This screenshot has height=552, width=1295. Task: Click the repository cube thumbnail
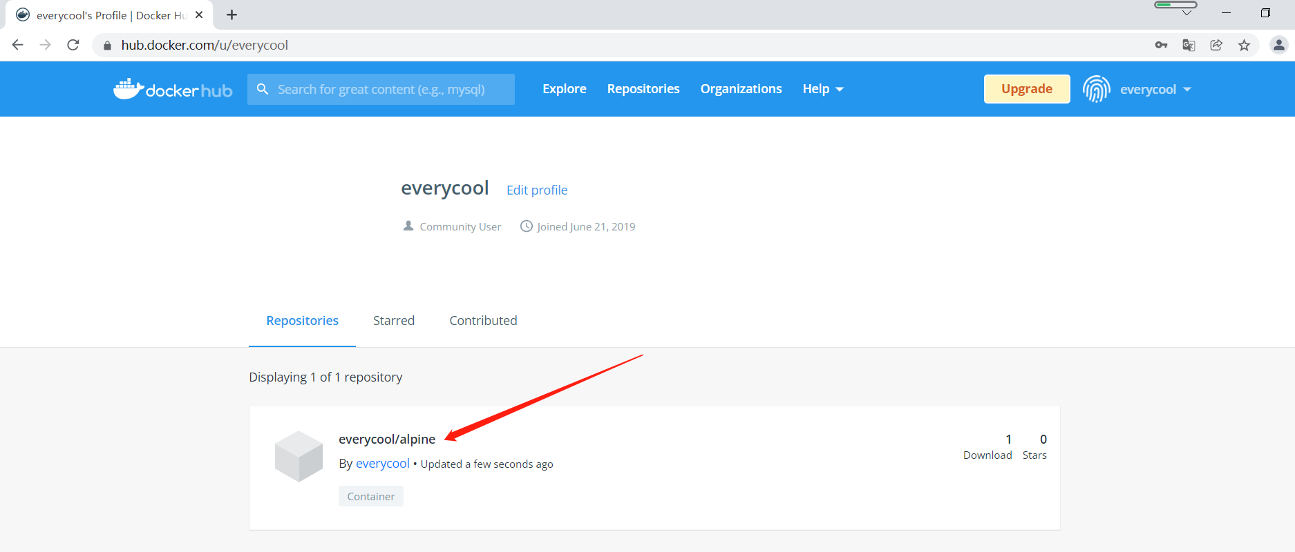click(x=299, y=456)
